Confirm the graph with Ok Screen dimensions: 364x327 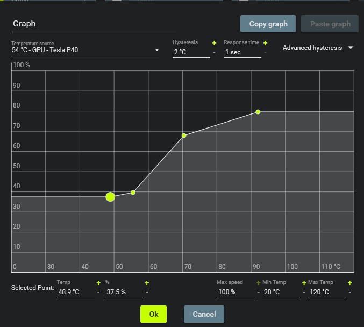pyautogui.click(x=153, y=314)
